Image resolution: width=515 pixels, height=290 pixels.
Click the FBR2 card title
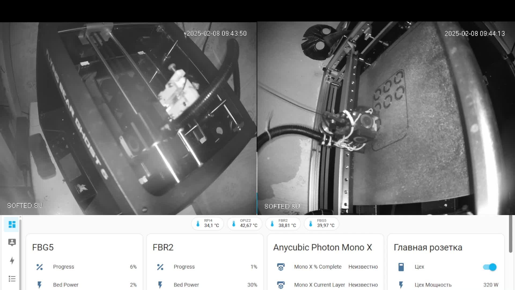[x=163, y=247]
